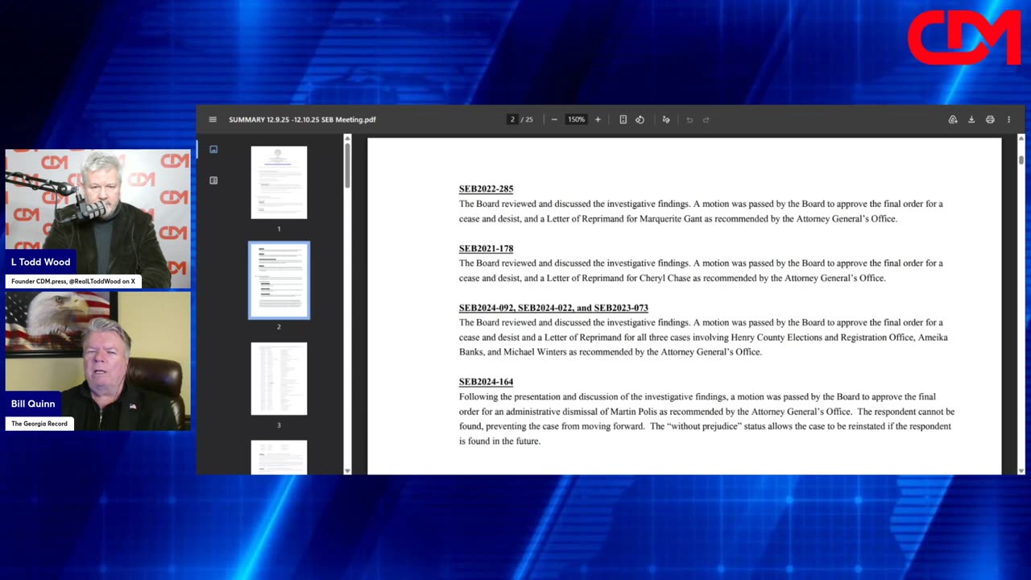Click the name Marquerite Gant in document
The image size is (1031, 580).
[671, 219]
